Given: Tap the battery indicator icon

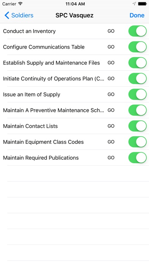Looking at the screenshot, I should 142,4.
